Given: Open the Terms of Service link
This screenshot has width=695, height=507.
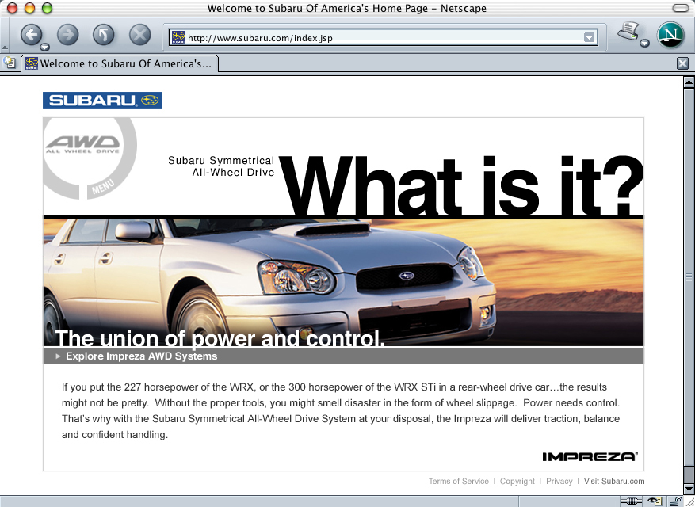Looking at the screenshot, I should [458, 482].
